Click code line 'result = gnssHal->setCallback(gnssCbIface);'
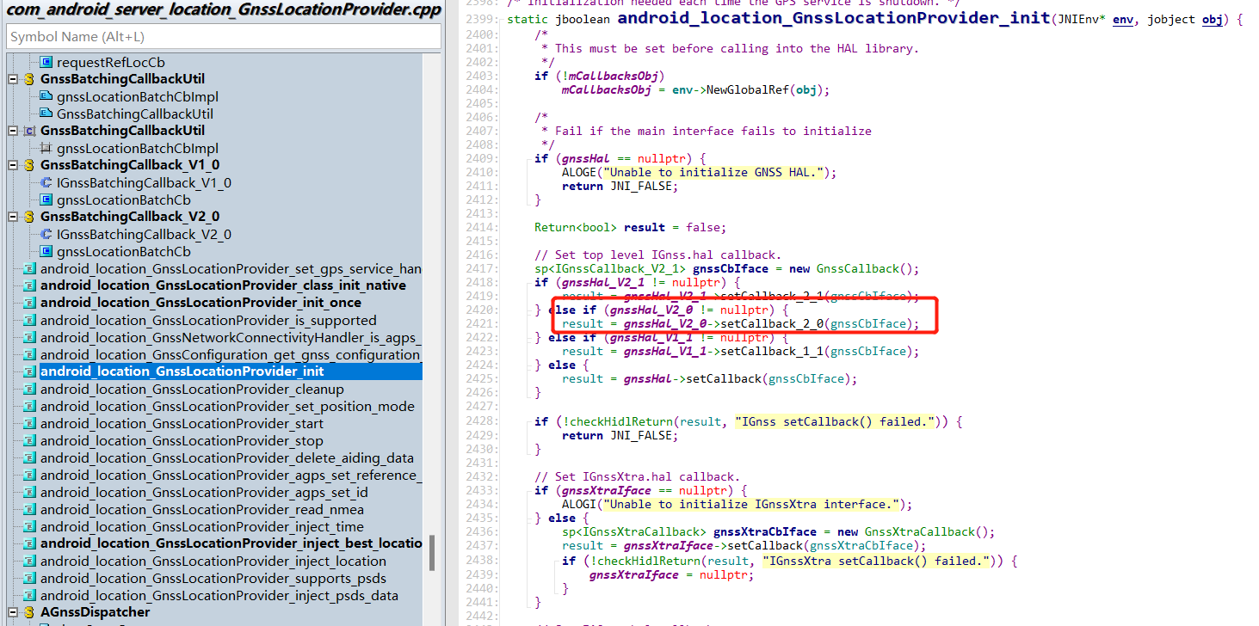Viewport: 1259px width, 626px height. tap(709, 378)
